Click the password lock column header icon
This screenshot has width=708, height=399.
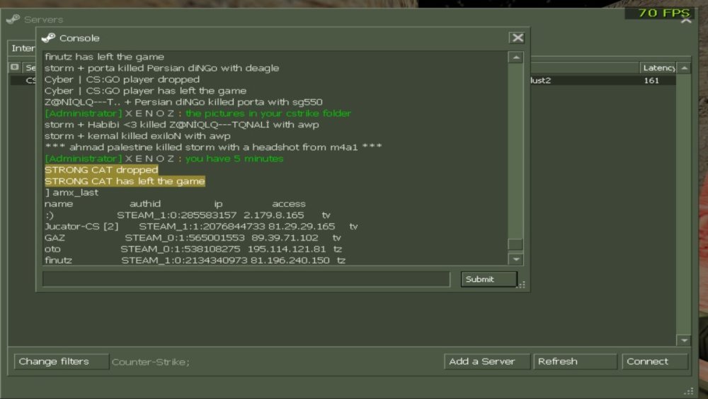click(x=14, y=67)
